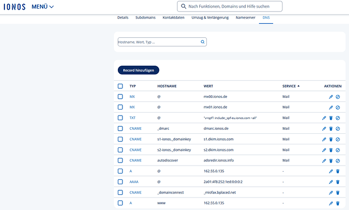This screenshot has height=210, width=349.
Task: Disable the s1-ionos._domainkey record
Action: 337,139
